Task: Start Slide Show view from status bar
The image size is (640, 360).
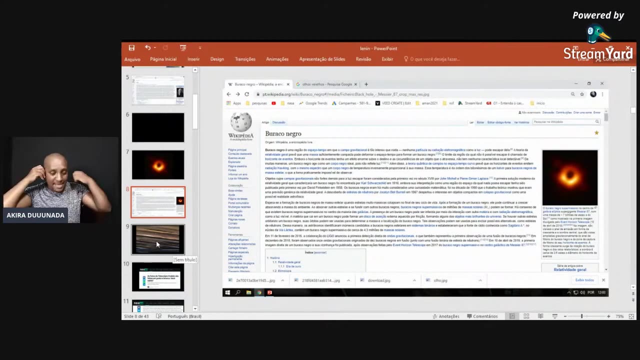Action: pos(554,316)
